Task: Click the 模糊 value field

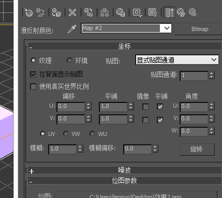Action: pyautogui.click(x=63, y=149)
